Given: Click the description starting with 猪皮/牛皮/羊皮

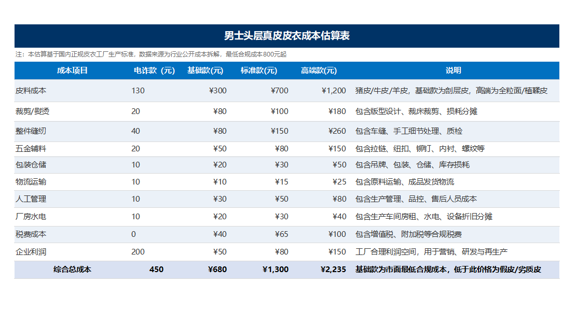Looking at the screenshot, I should tap(451, 91).
